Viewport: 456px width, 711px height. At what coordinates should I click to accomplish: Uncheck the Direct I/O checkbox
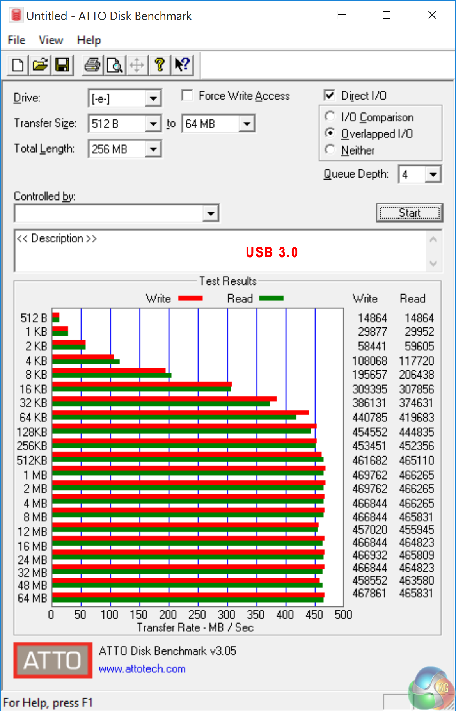pos(330,95)
